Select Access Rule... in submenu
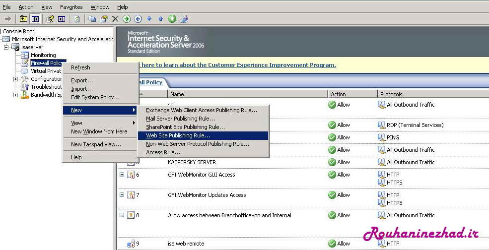This screenshot has width=489, height=250. point(203,152)
